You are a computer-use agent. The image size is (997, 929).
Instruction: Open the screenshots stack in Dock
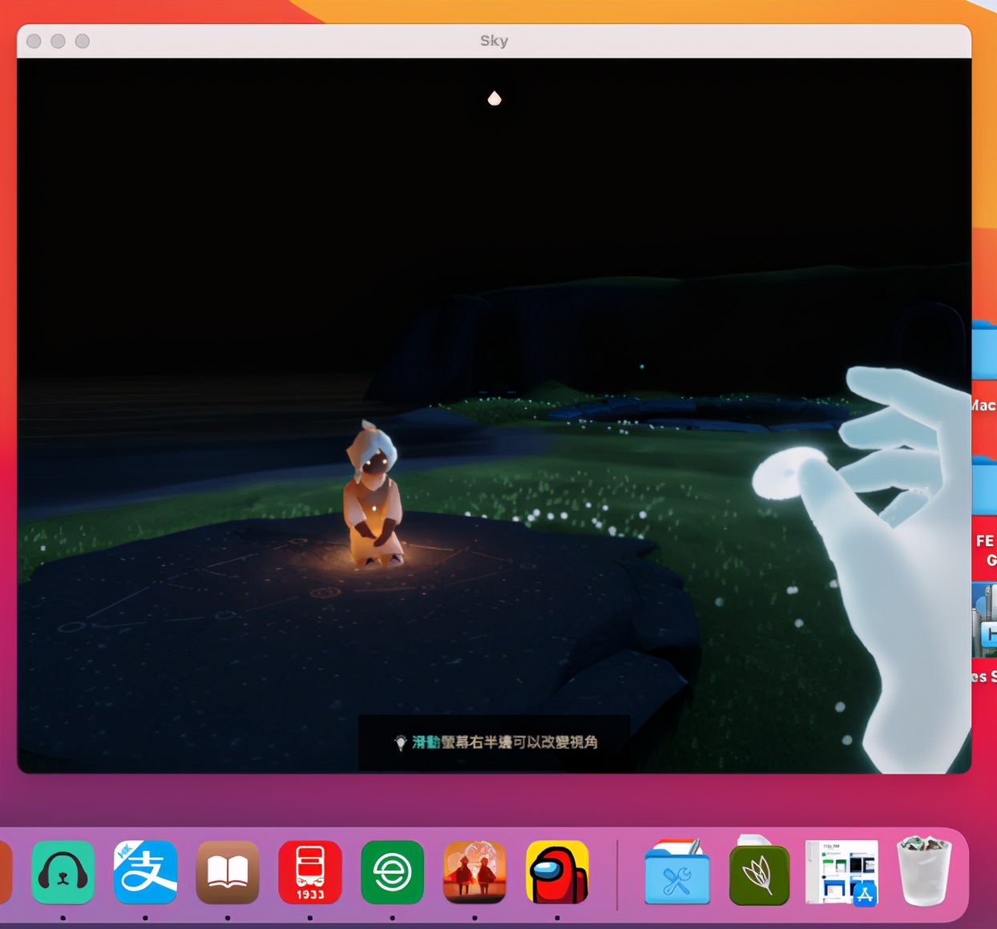point(842,872)
